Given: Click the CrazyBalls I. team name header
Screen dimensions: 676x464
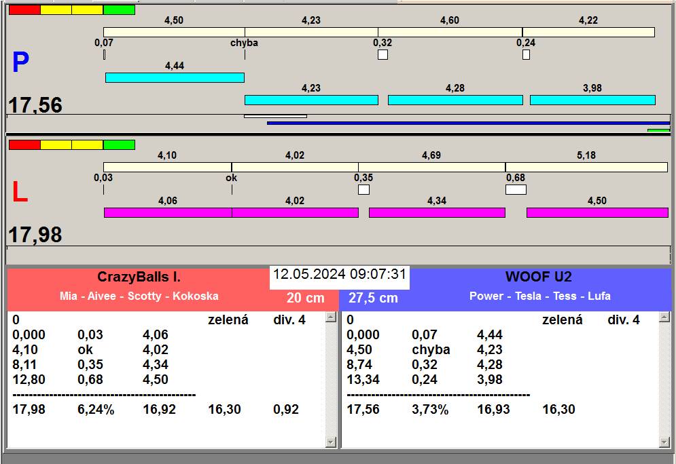Looking at the screenshot, I should [x=139, y=277].
